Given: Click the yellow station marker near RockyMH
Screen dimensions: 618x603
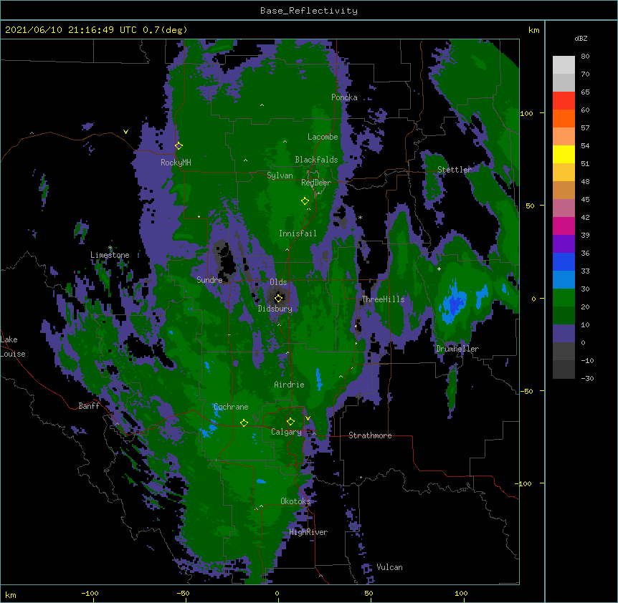Looking at the screenshot, I should (179, 145).
